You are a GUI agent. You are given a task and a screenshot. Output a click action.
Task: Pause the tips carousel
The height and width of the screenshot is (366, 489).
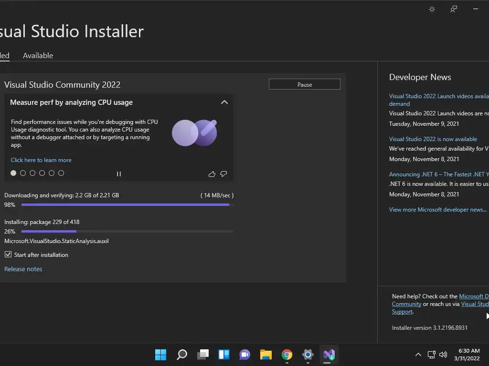click(x=119, y=174)
